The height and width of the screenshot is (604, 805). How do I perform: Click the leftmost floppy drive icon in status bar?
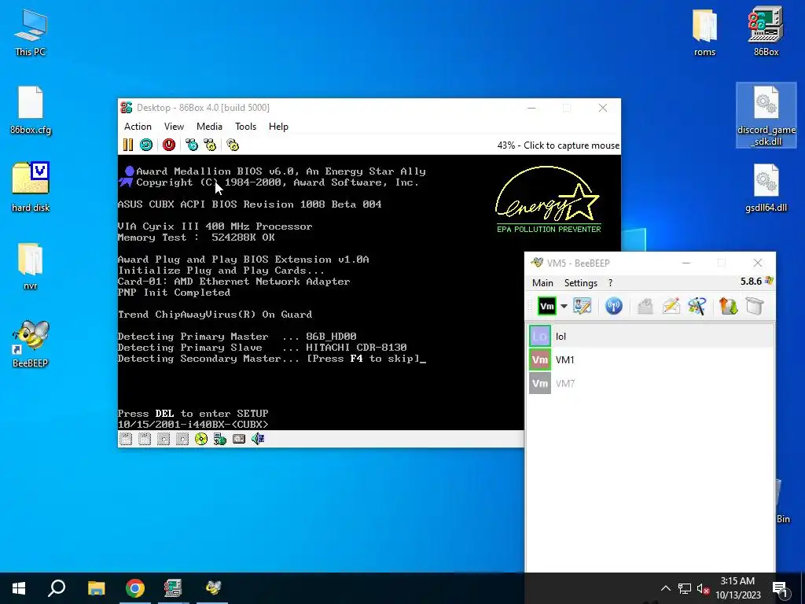pos(126,439)
